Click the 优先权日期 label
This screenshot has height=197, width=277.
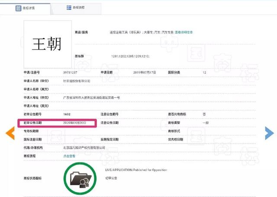175,140
